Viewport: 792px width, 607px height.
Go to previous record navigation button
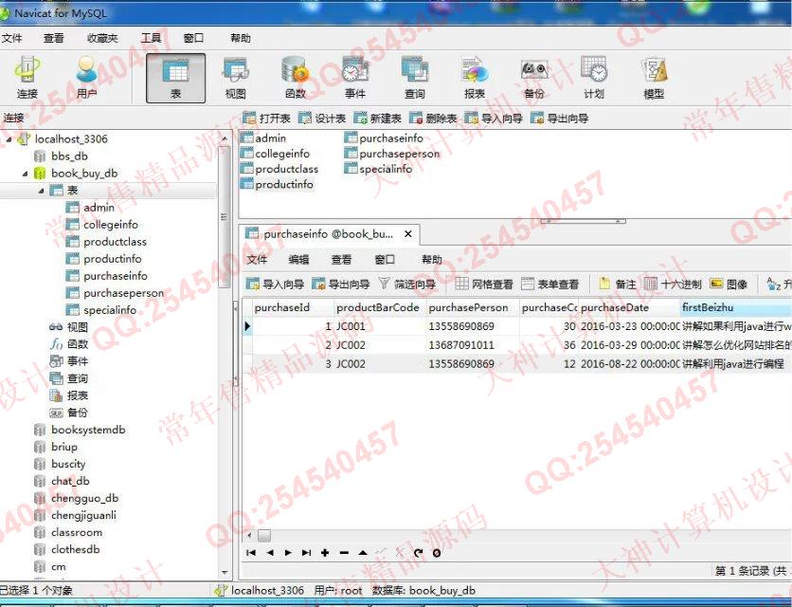coord(270,553)
